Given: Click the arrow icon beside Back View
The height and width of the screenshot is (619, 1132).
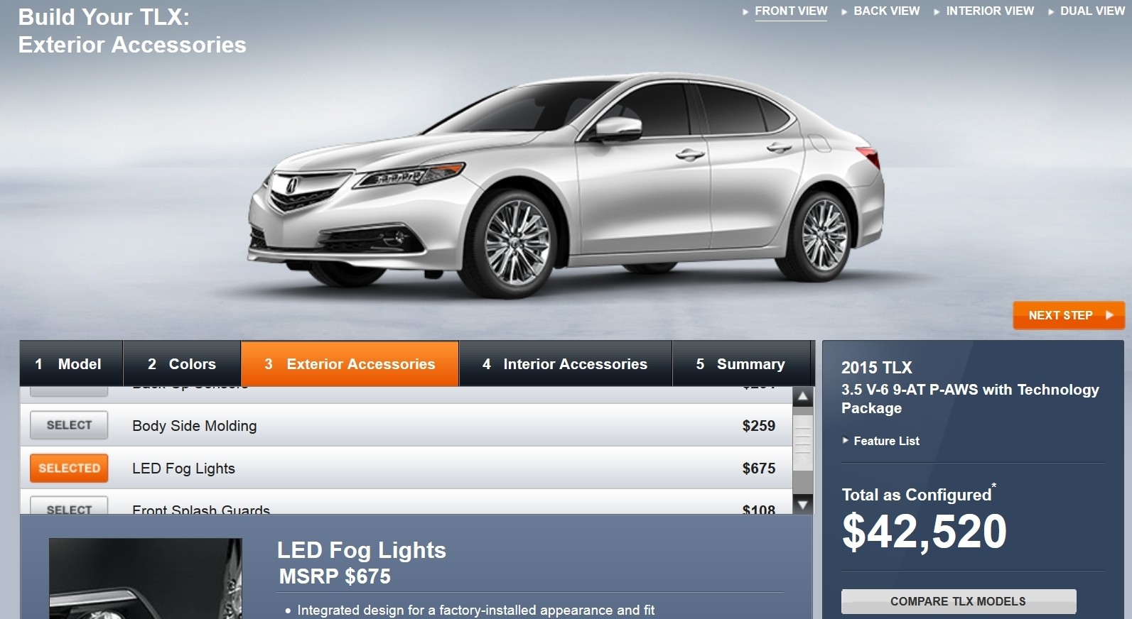Looking at the screenshot, I should click(x=844, y=12).
